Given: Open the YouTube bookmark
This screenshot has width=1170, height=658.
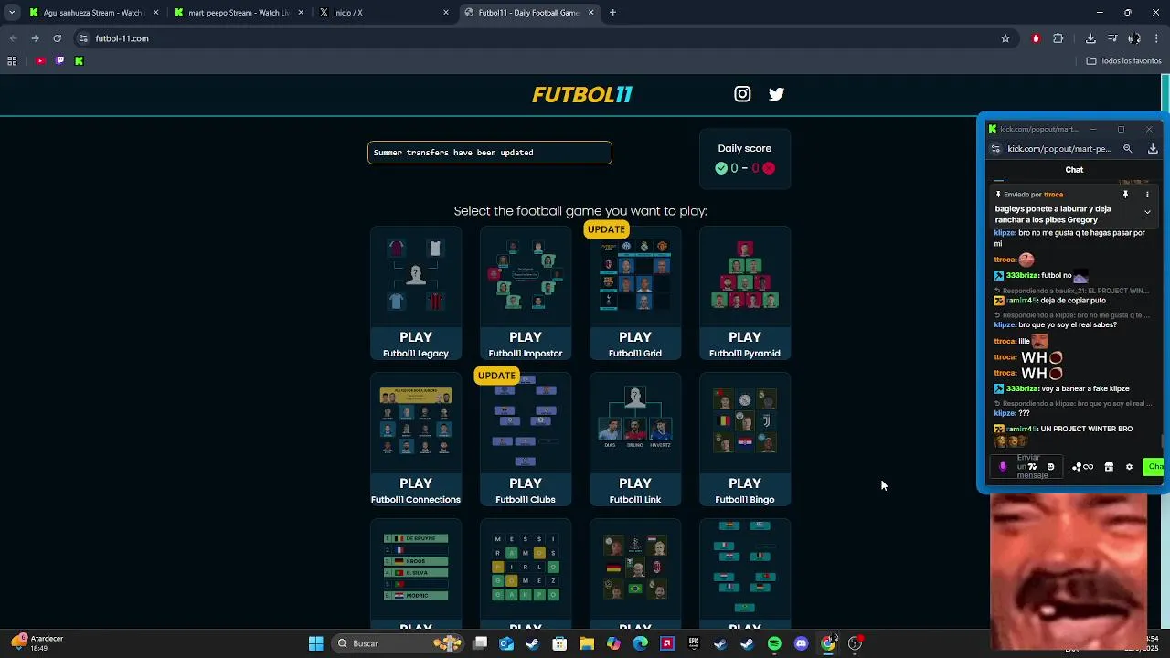Looking at the screenshot, I should (40, 61).
